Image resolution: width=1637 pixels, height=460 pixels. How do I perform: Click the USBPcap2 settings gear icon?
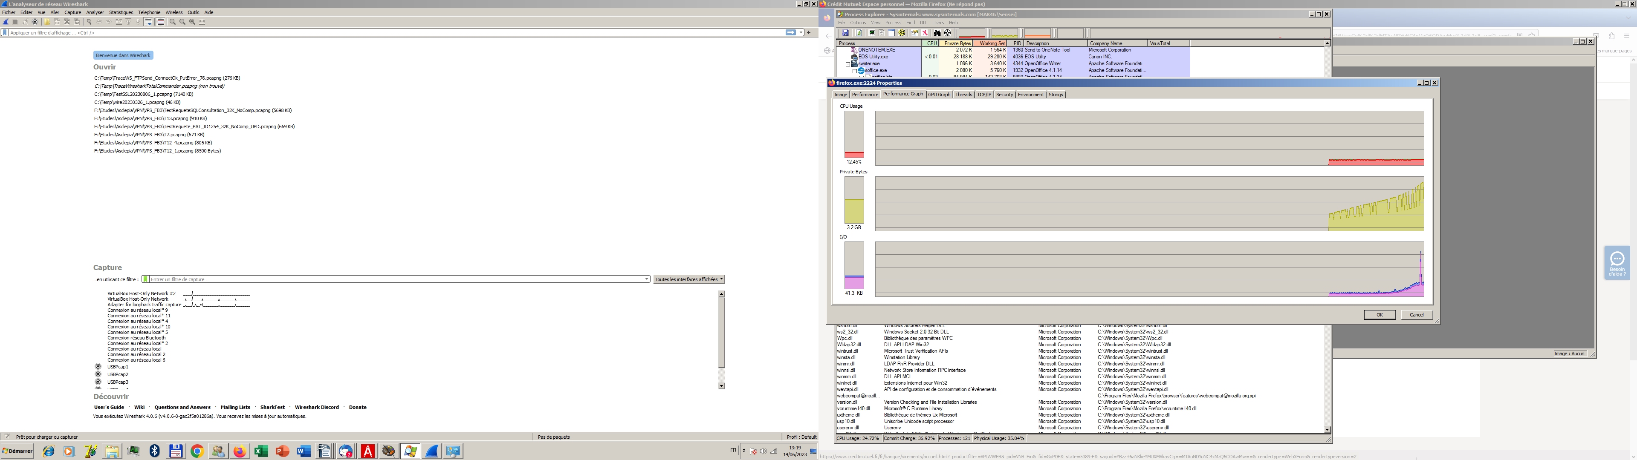coord(98,374)
